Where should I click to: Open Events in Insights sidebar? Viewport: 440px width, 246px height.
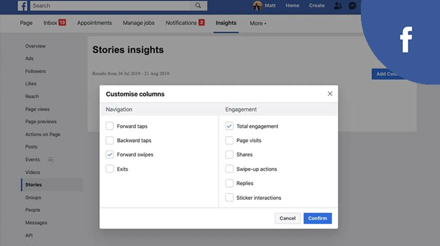(x=32, y=159)
